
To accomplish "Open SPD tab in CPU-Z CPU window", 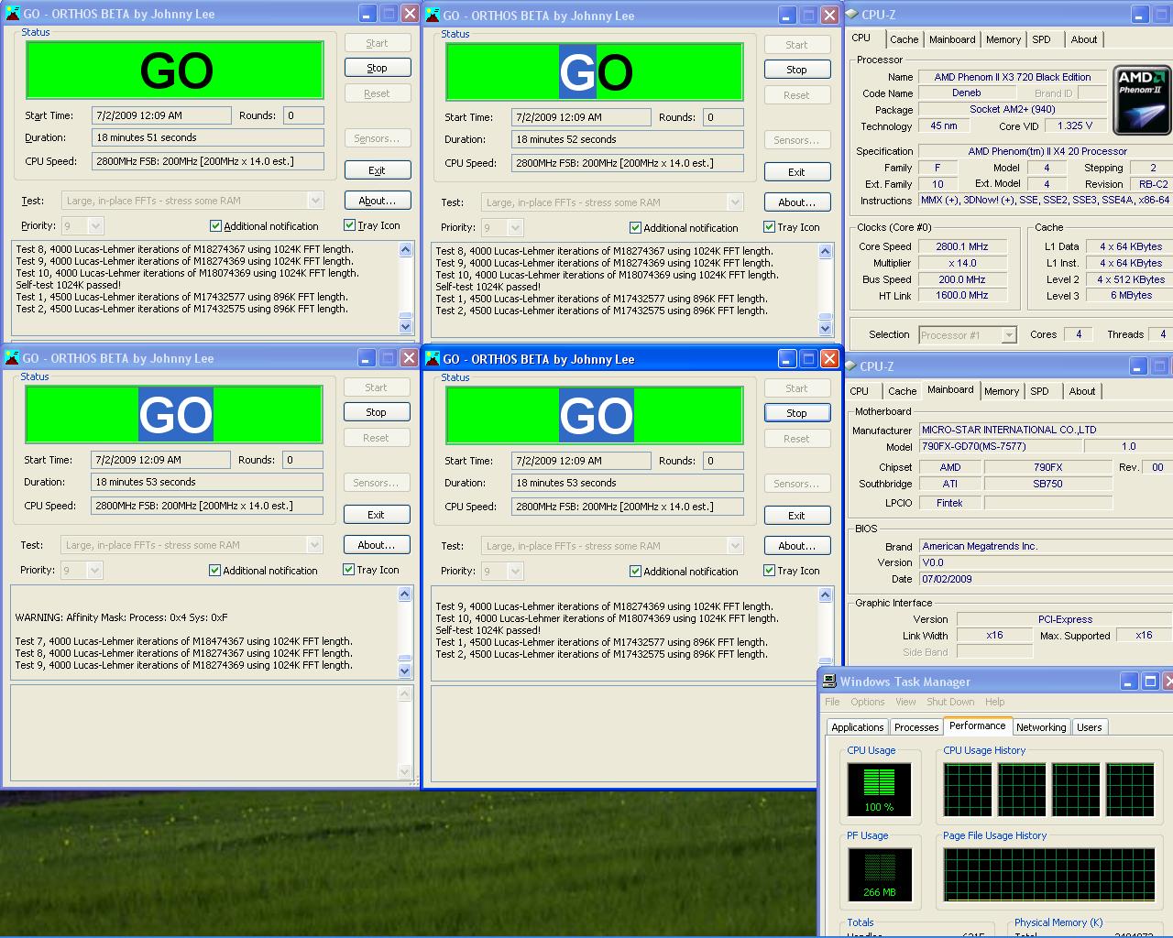I will pyautogui.click(x=1041, y=39).
